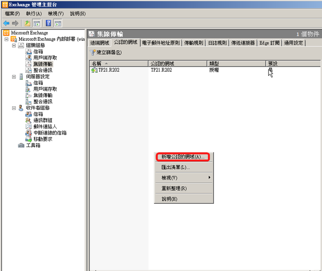Choose 重新整理(R) from context menu
This screenshot has width=322, height=271.
pyautogui.click(x=184, y=188)
